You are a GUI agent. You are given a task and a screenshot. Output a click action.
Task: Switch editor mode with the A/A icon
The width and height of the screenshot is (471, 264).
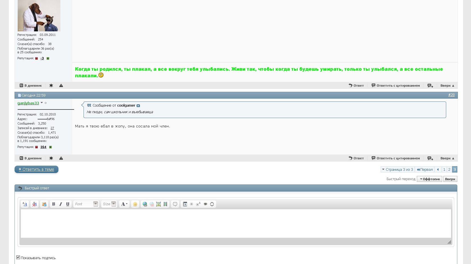click(25, 204)
